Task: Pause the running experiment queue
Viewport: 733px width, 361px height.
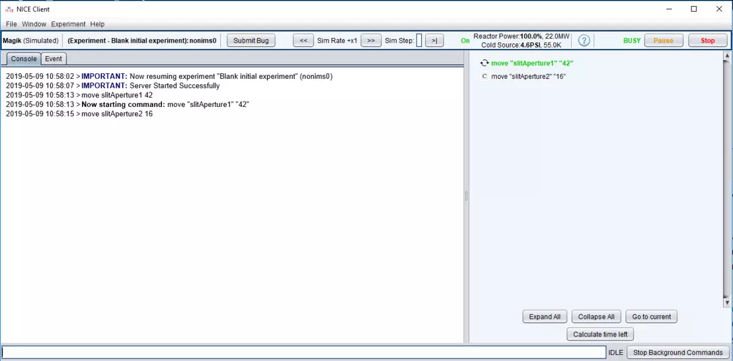Action: 663,40
